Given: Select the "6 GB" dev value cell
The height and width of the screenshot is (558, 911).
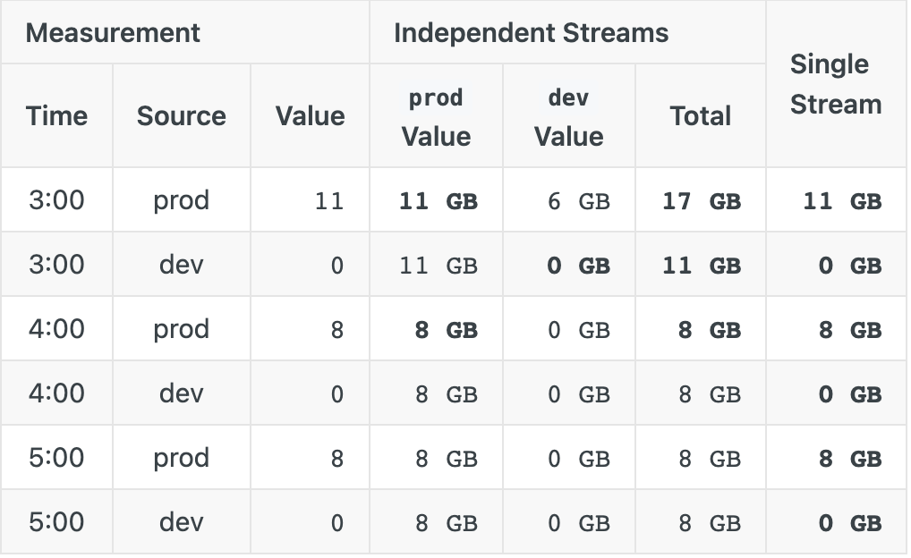Looking at the screenshot, I should 578,201.
